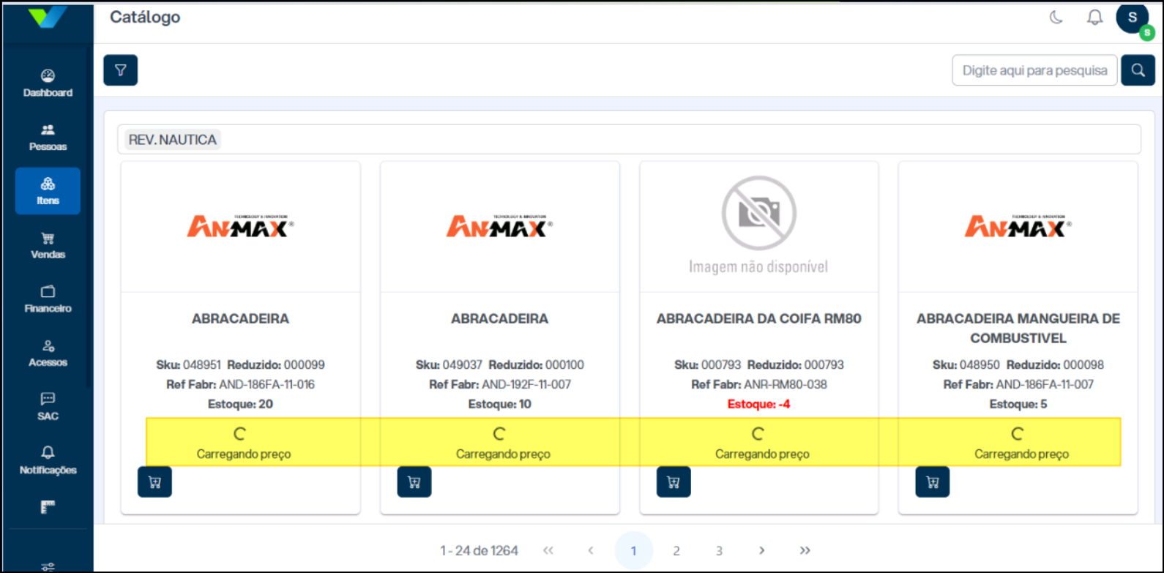The width and height of the screenshot is (1164, 573).
Task: Click Estoque: 10 text
Action: [x=500, y=404]
